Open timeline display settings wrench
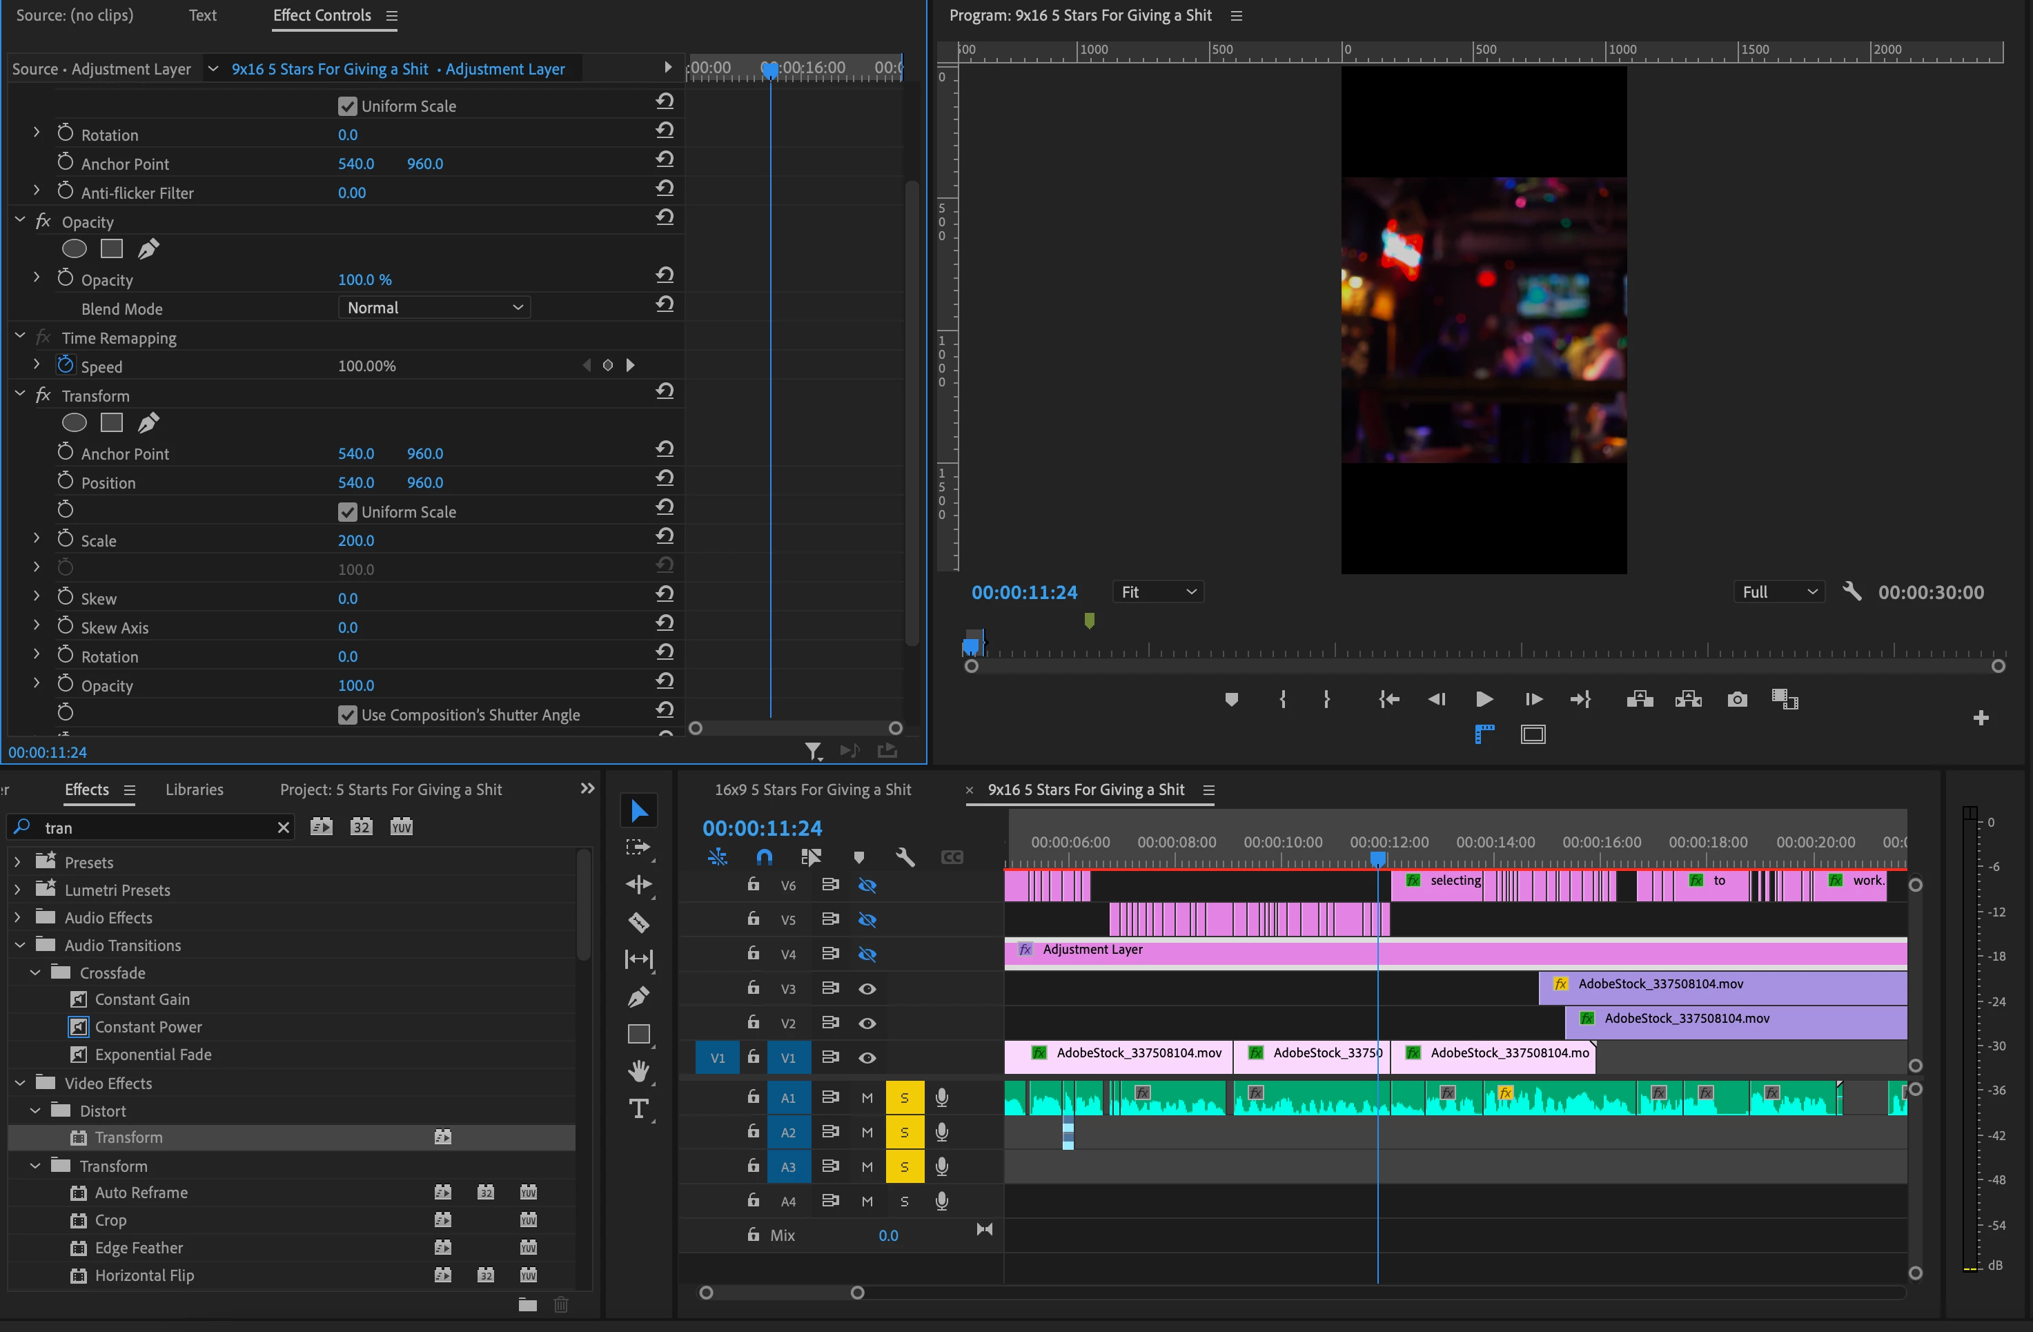 click(905, 857)
